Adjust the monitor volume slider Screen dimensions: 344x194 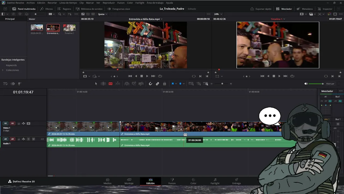click(316, 84)
